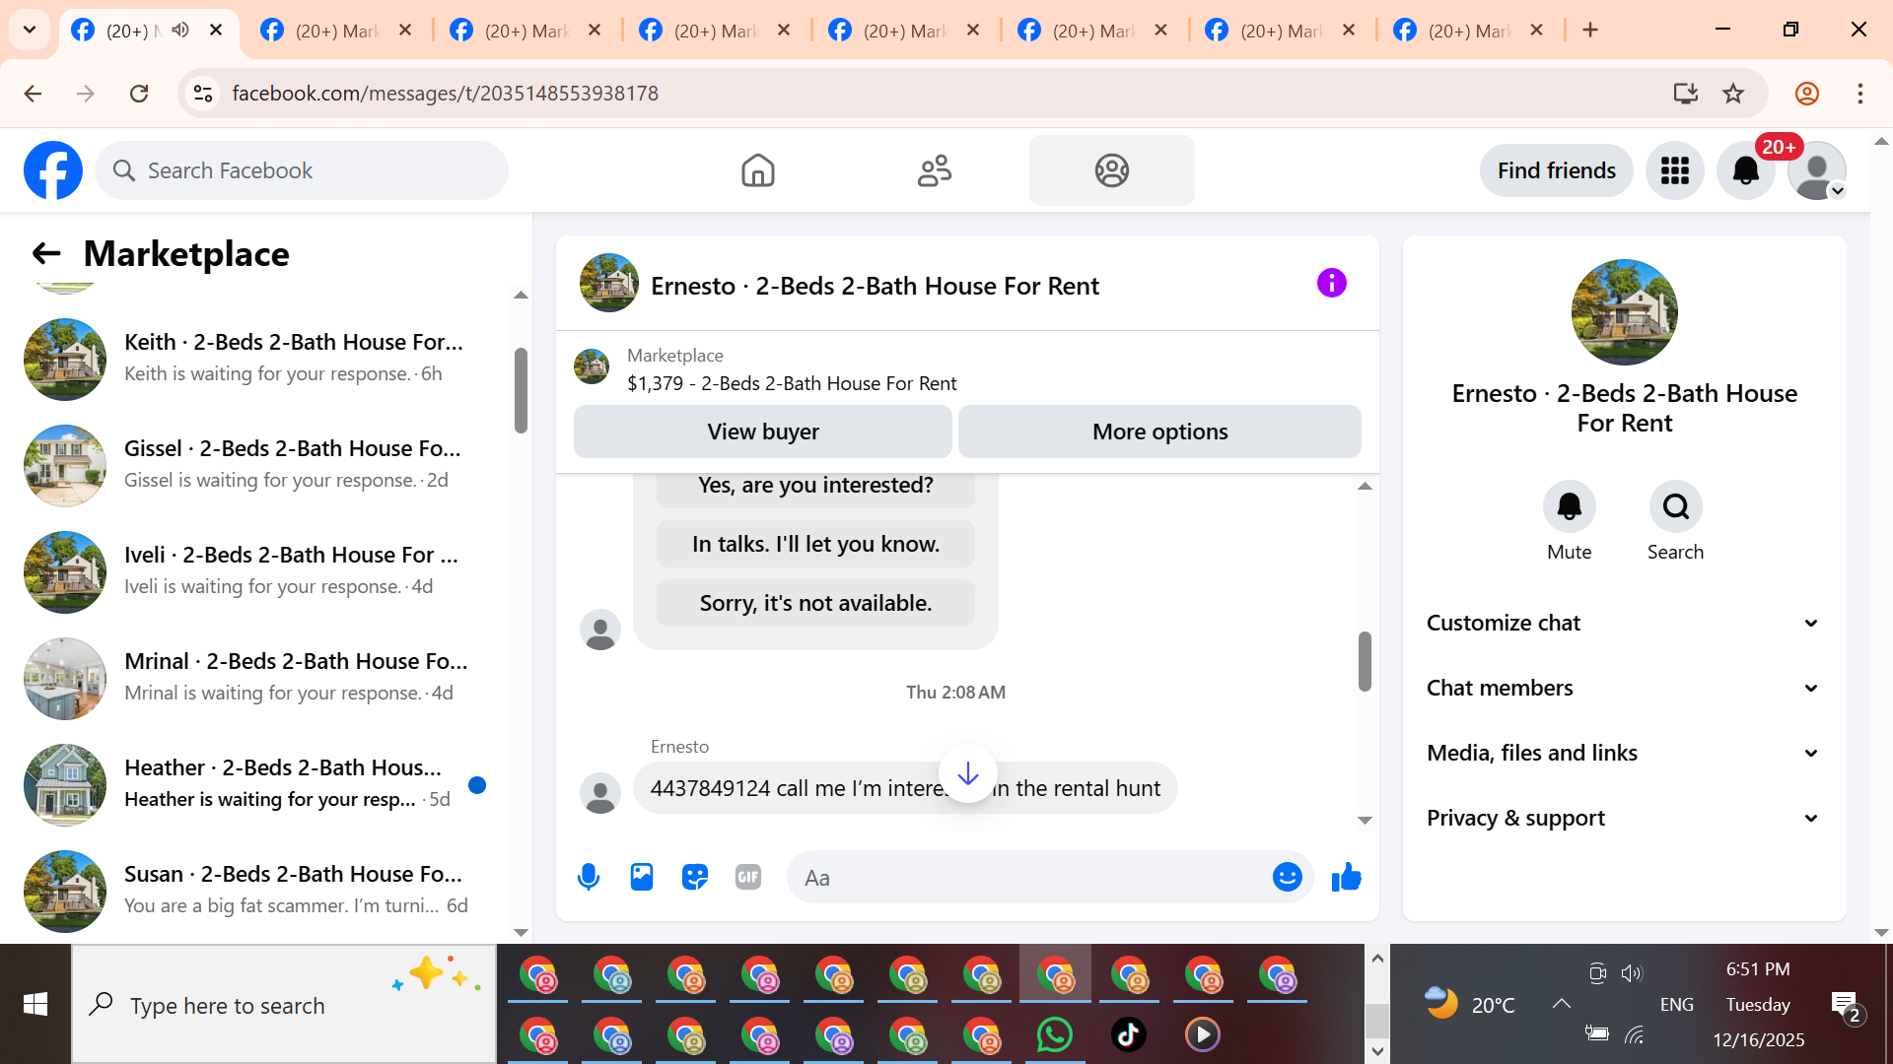The height and width of the screenshot is (1064, 1893).
Task: Show hidden system tray icons
Action: (x=1561, y=1004)
